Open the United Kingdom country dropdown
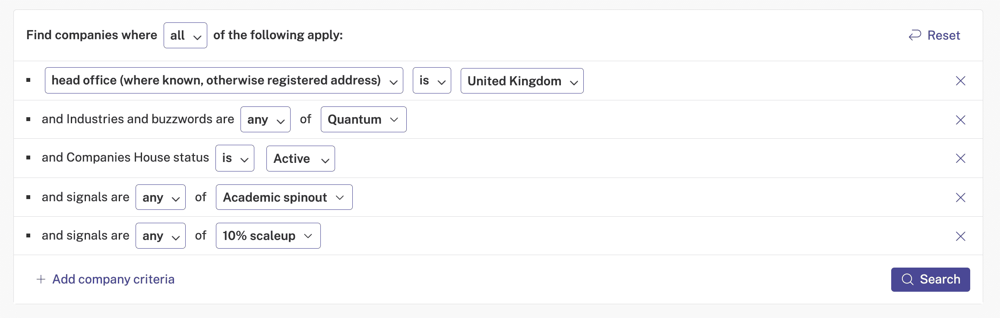1000x318 pixels. (x=522, y=81)
